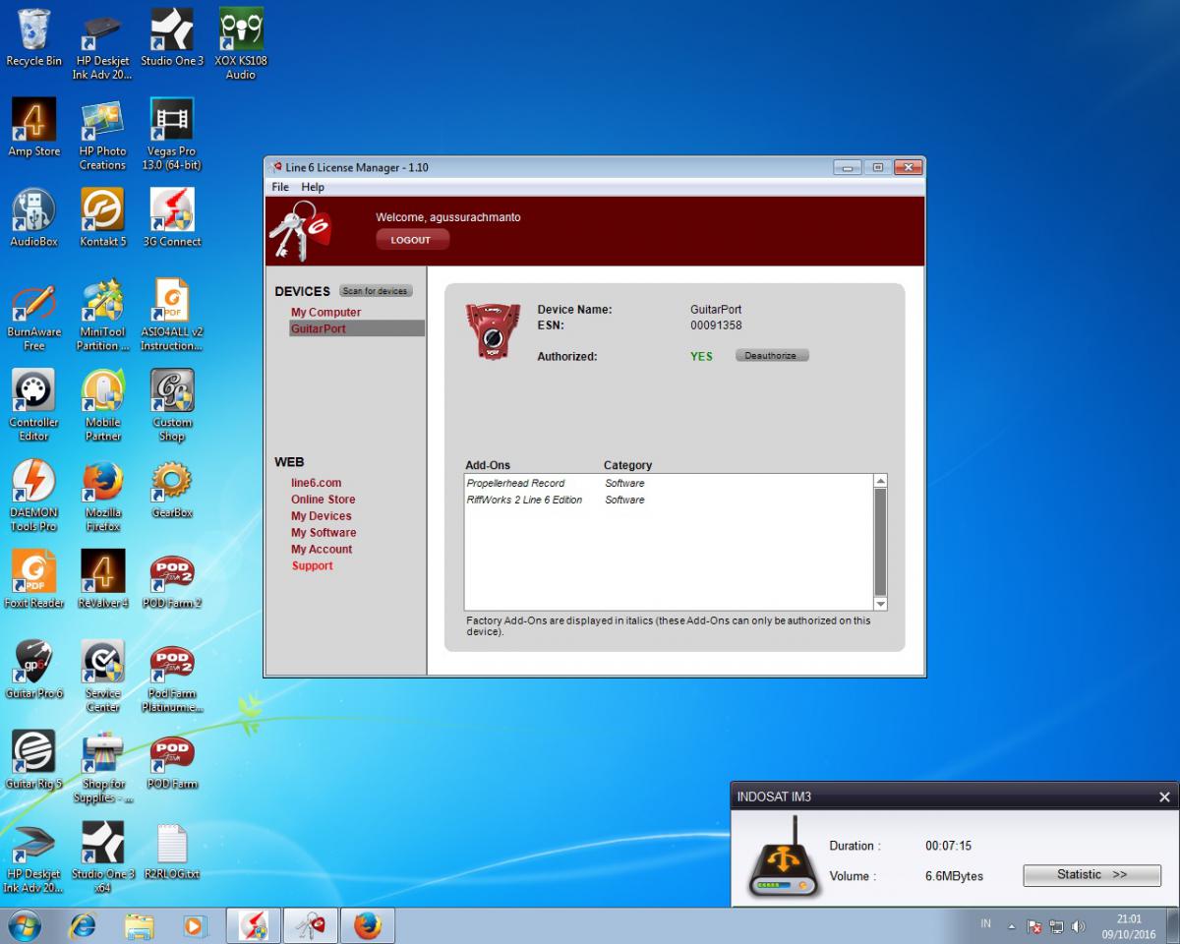Click Add-Ons list scrollbar down arrow
The height and width of the screenshot is (944, 1180).
880,604
